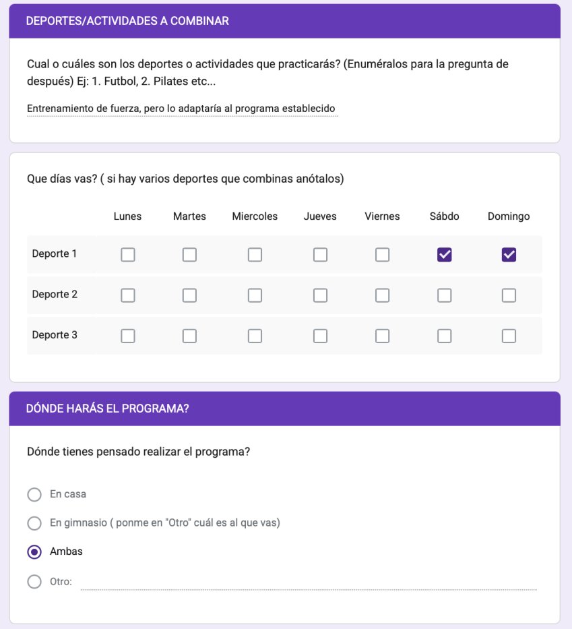Check Deporte 1 Martes checkbox

[189, 255]
